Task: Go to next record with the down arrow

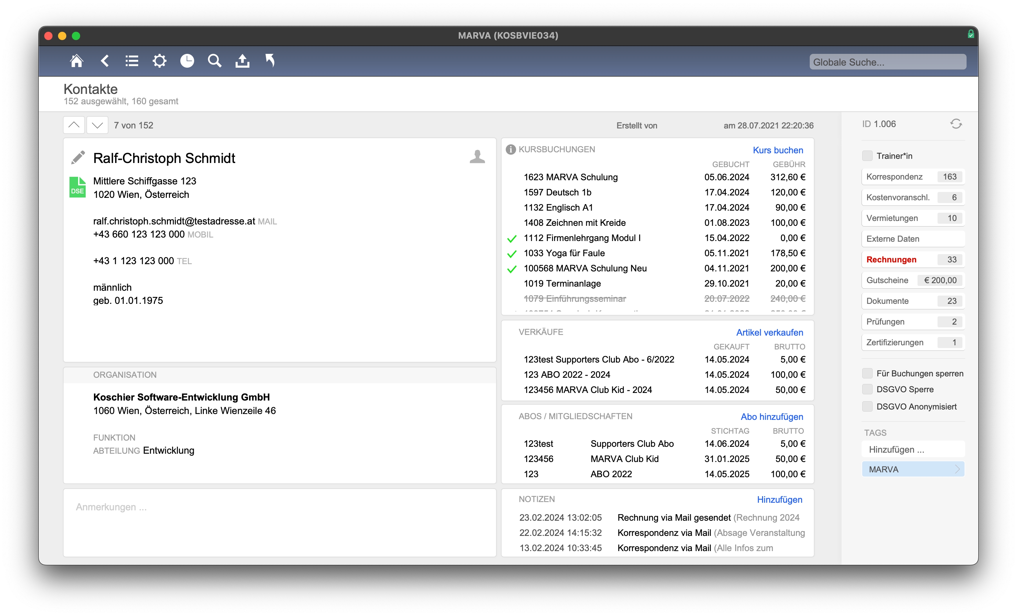Action: click(x=97, y=125)
